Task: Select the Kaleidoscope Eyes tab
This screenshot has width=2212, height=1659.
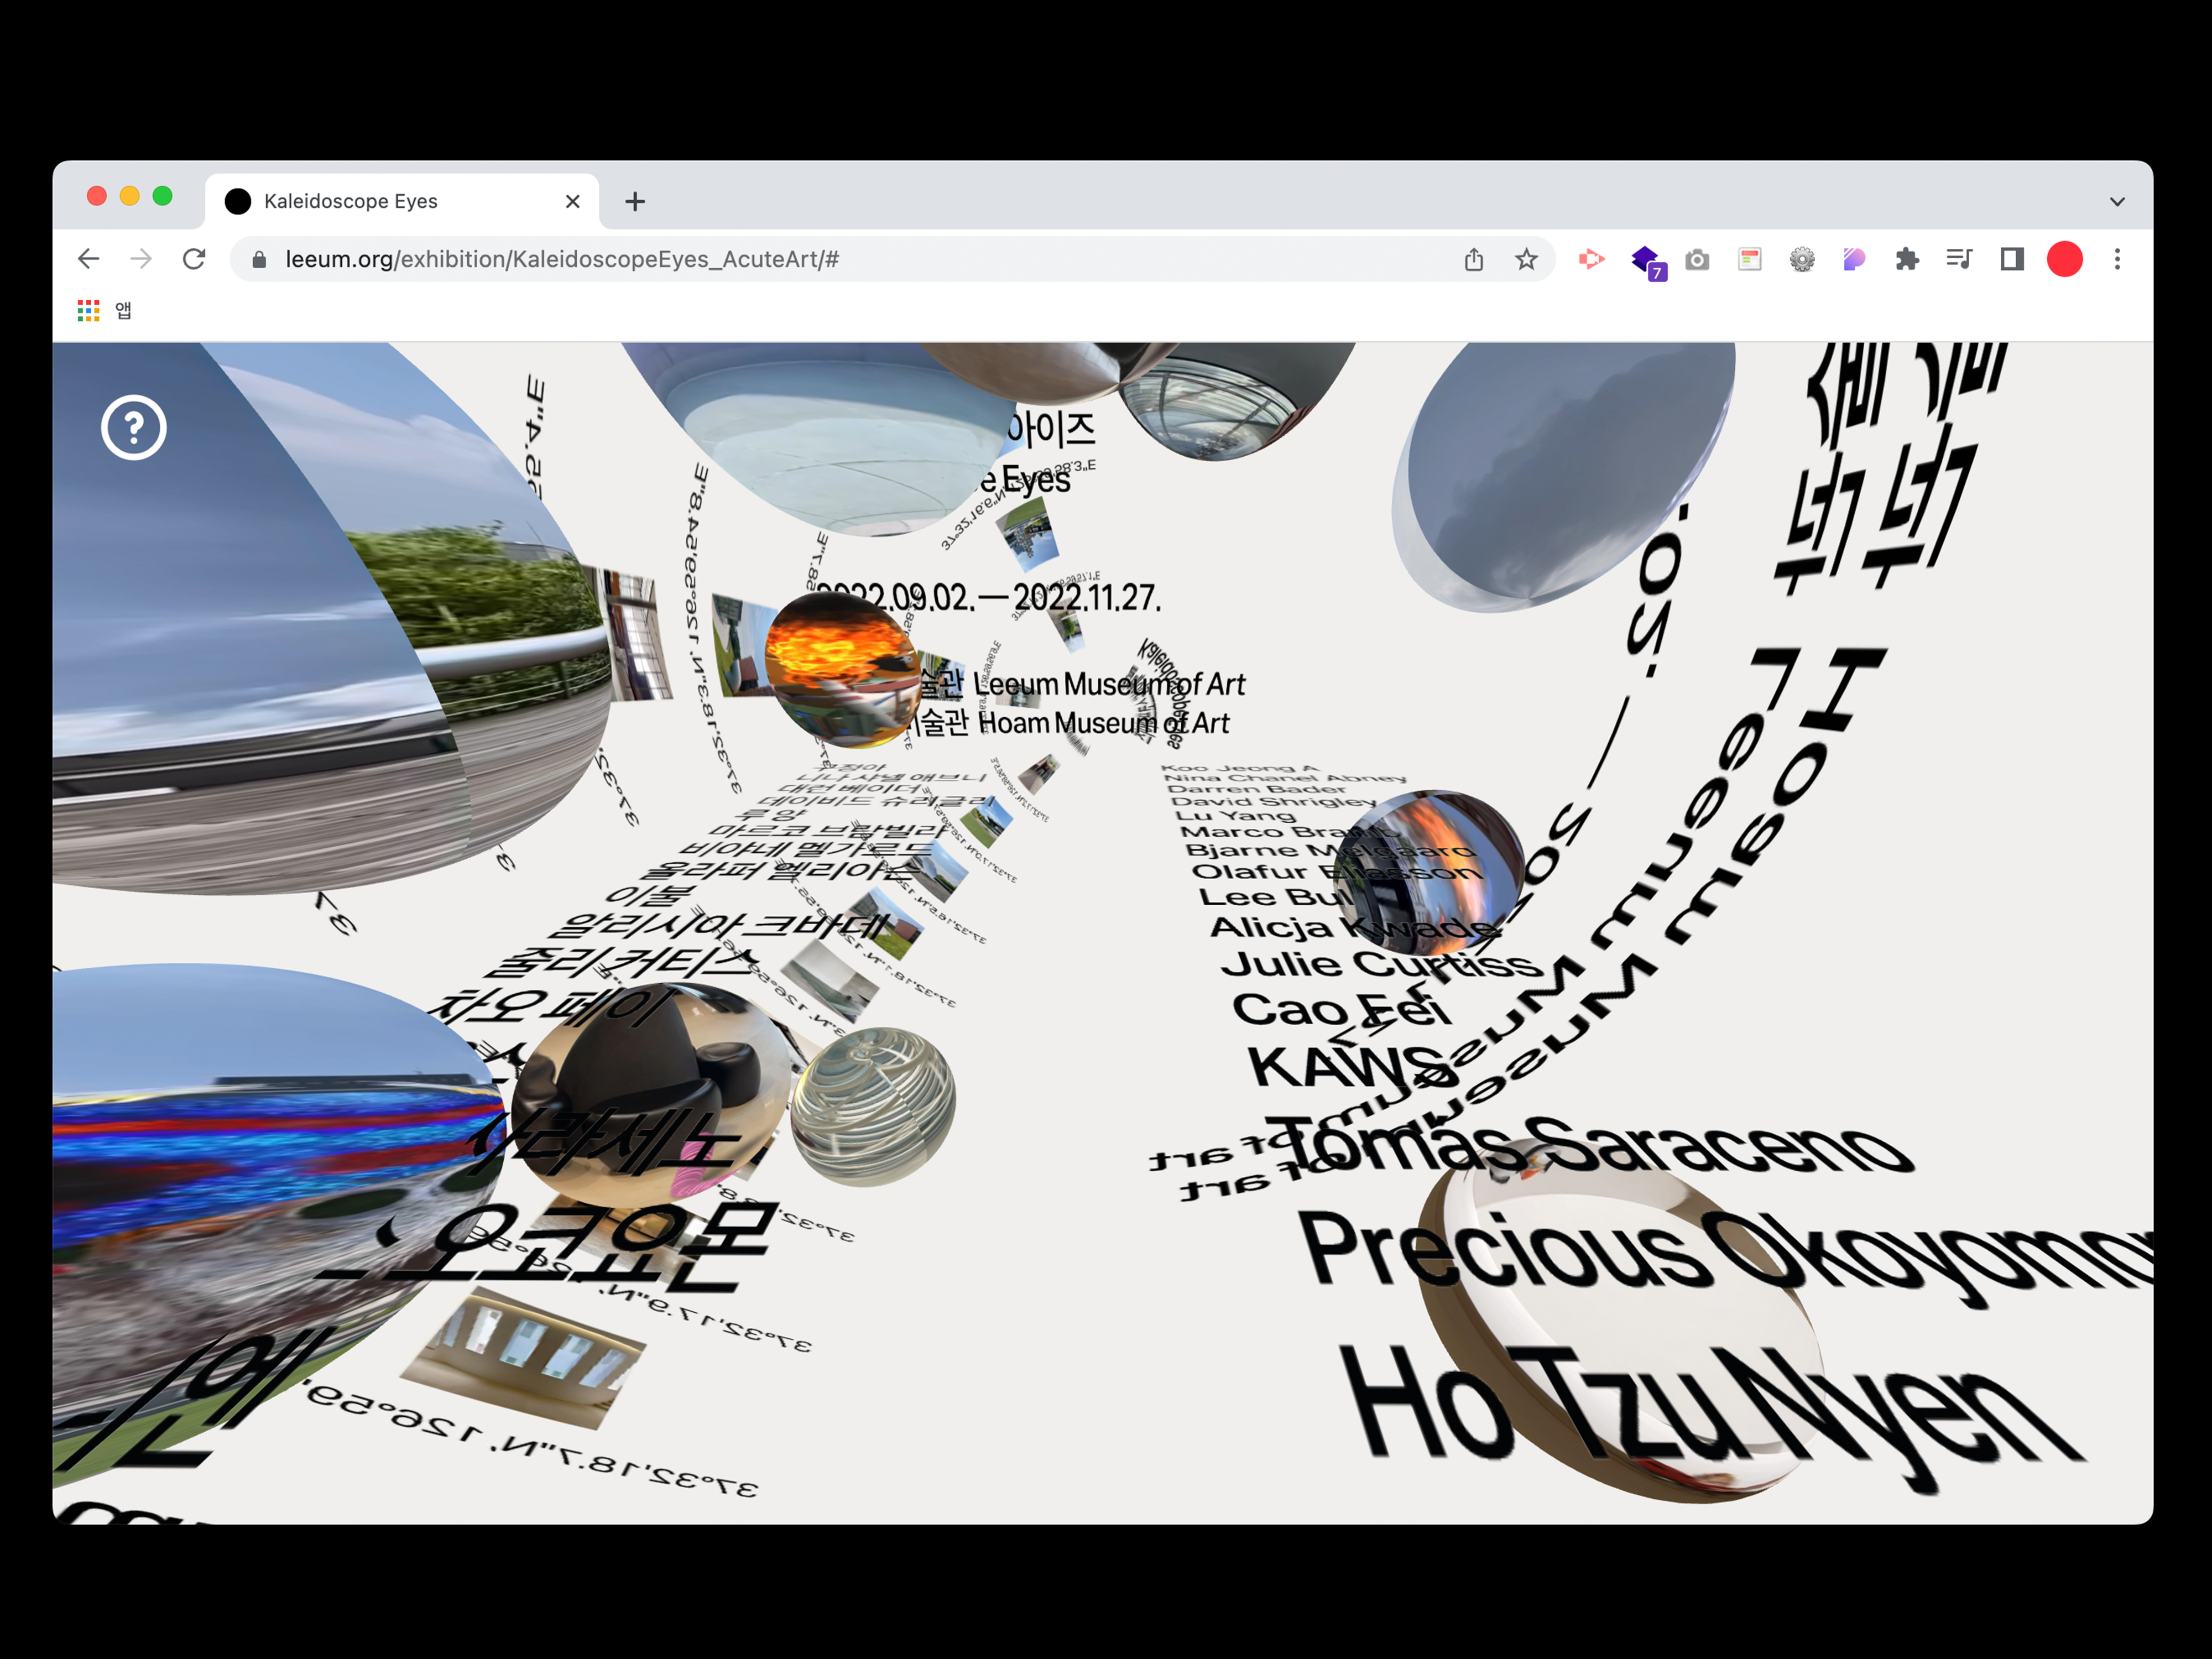Action: pyautogui.click(x=350, y=201)
